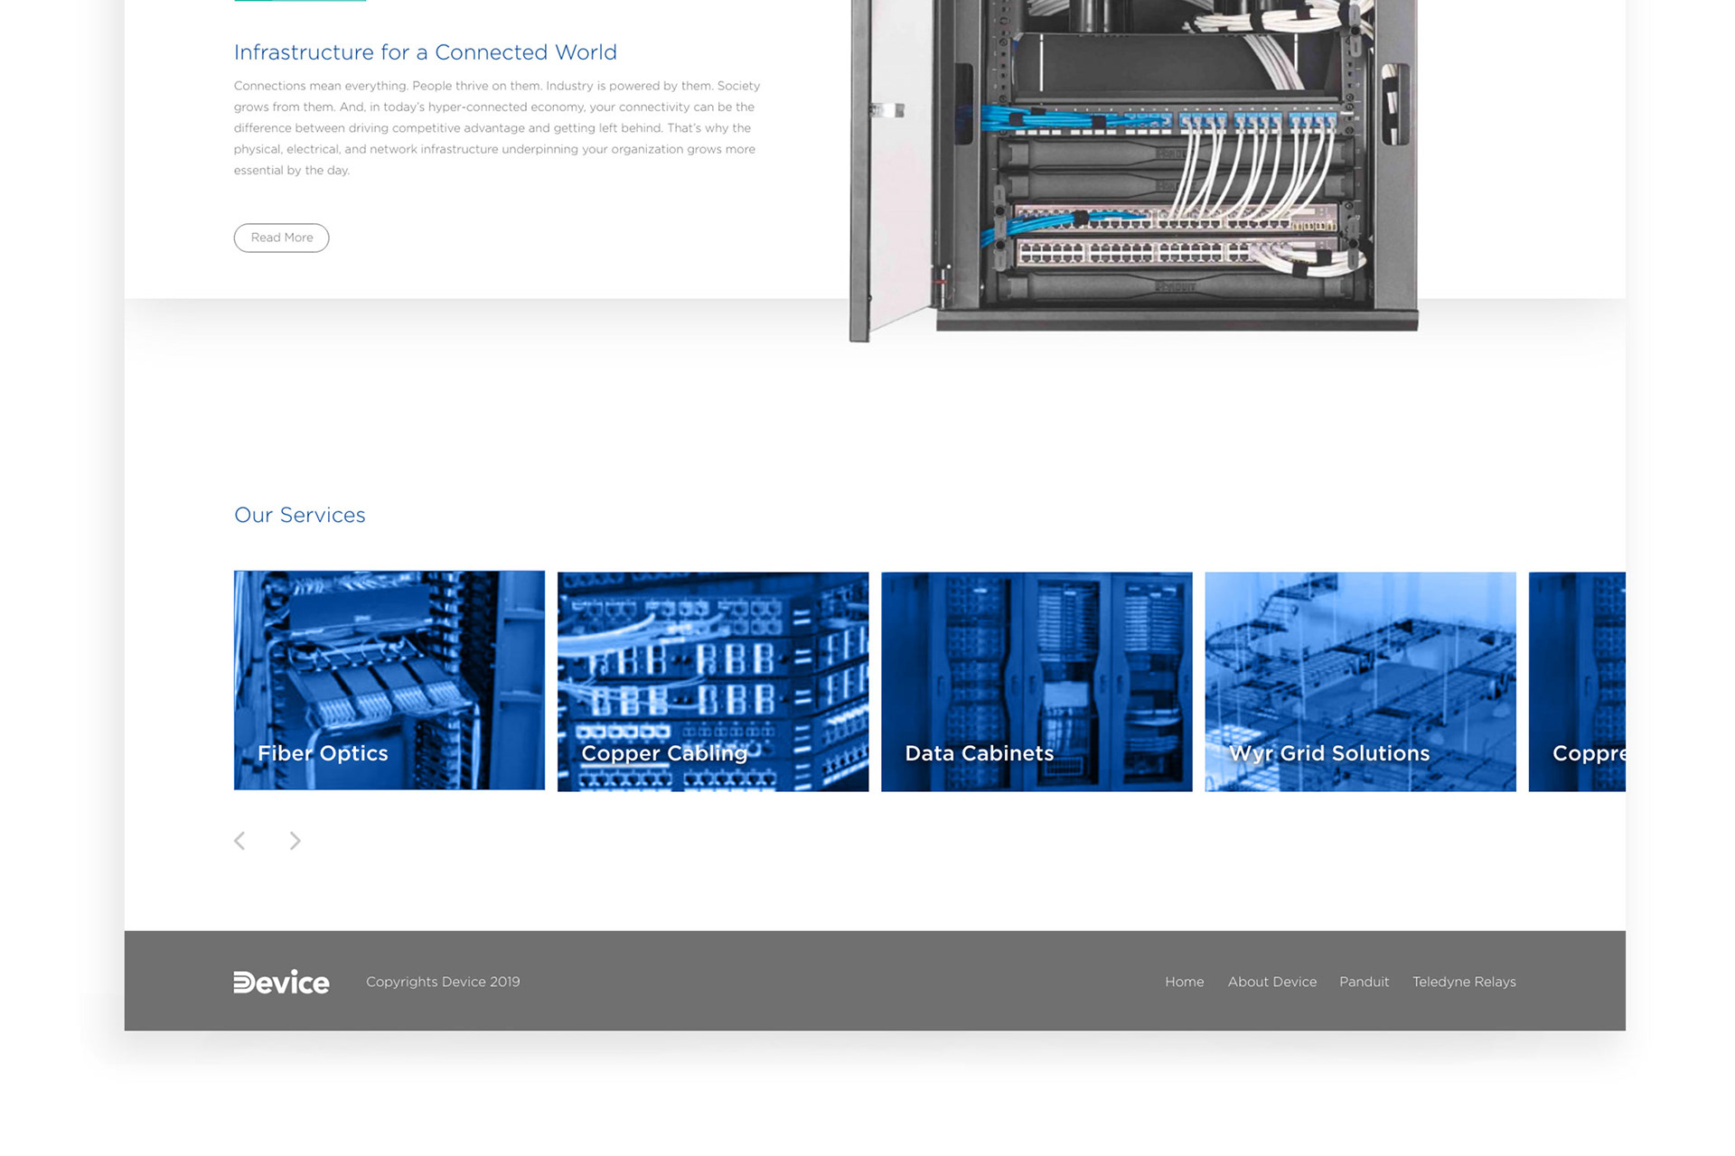Open Teledyne Relays footer link
This screenshot has width=1735, height=1156.
point(1464,982)
